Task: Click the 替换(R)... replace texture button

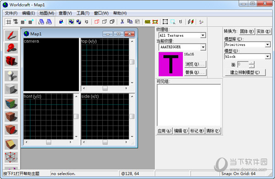Action: (195, 73)
